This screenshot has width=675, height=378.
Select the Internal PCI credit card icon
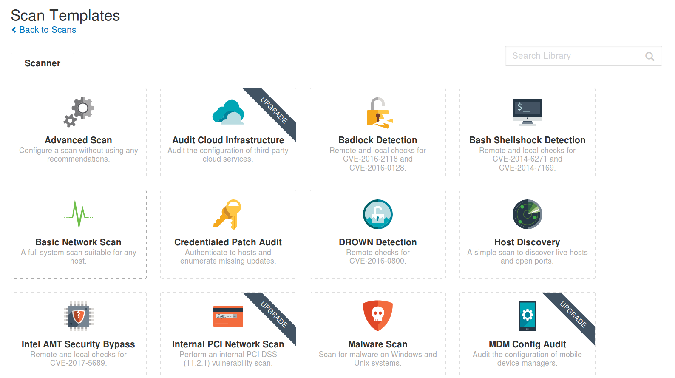pyautogui.click(x=228, y=316)
